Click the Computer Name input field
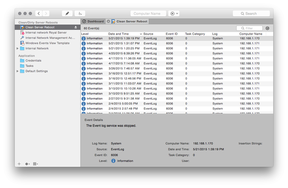Image resolution: width=288 pixels, height=188 pixels. click(148, 13)
